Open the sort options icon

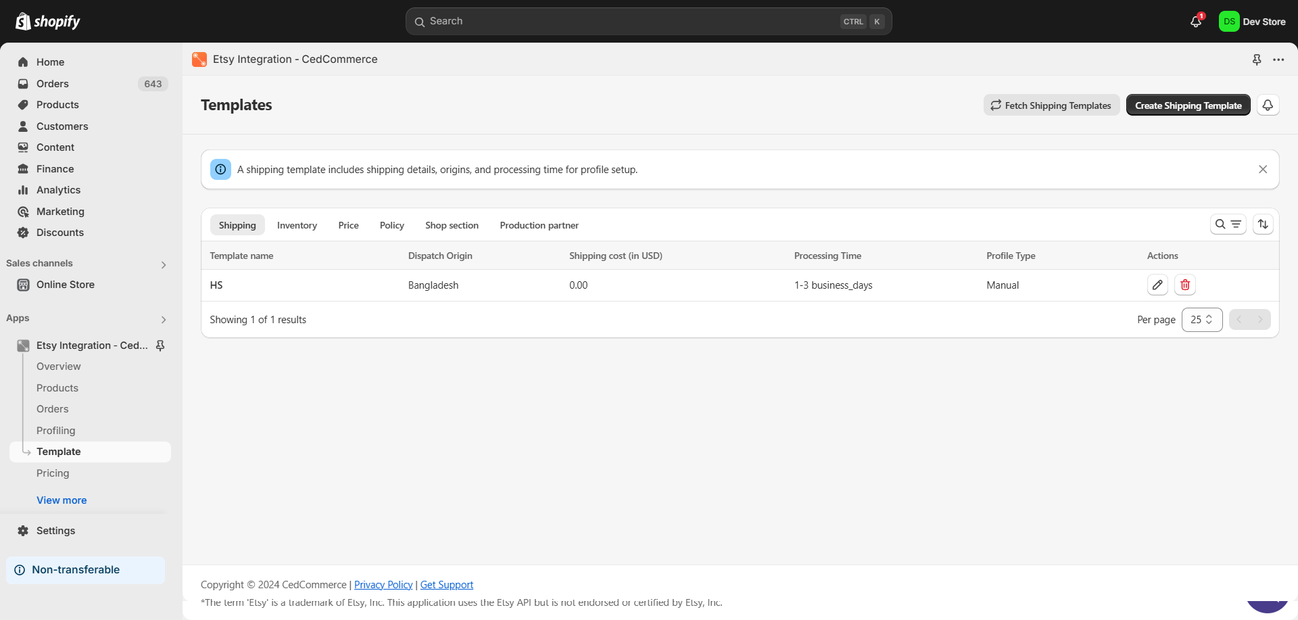pyautogui.click(x=1263, y=224)
